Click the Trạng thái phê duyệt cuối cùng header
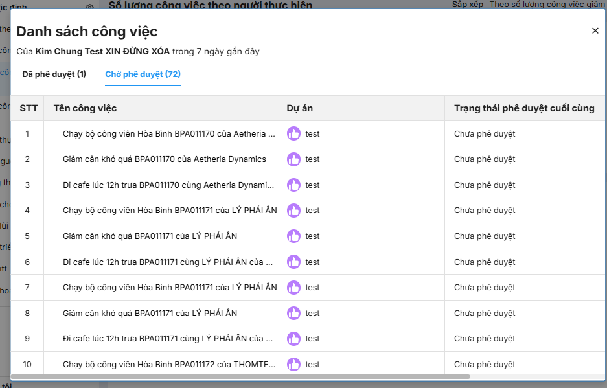This screenshot has width=607, height=388. 524,108
